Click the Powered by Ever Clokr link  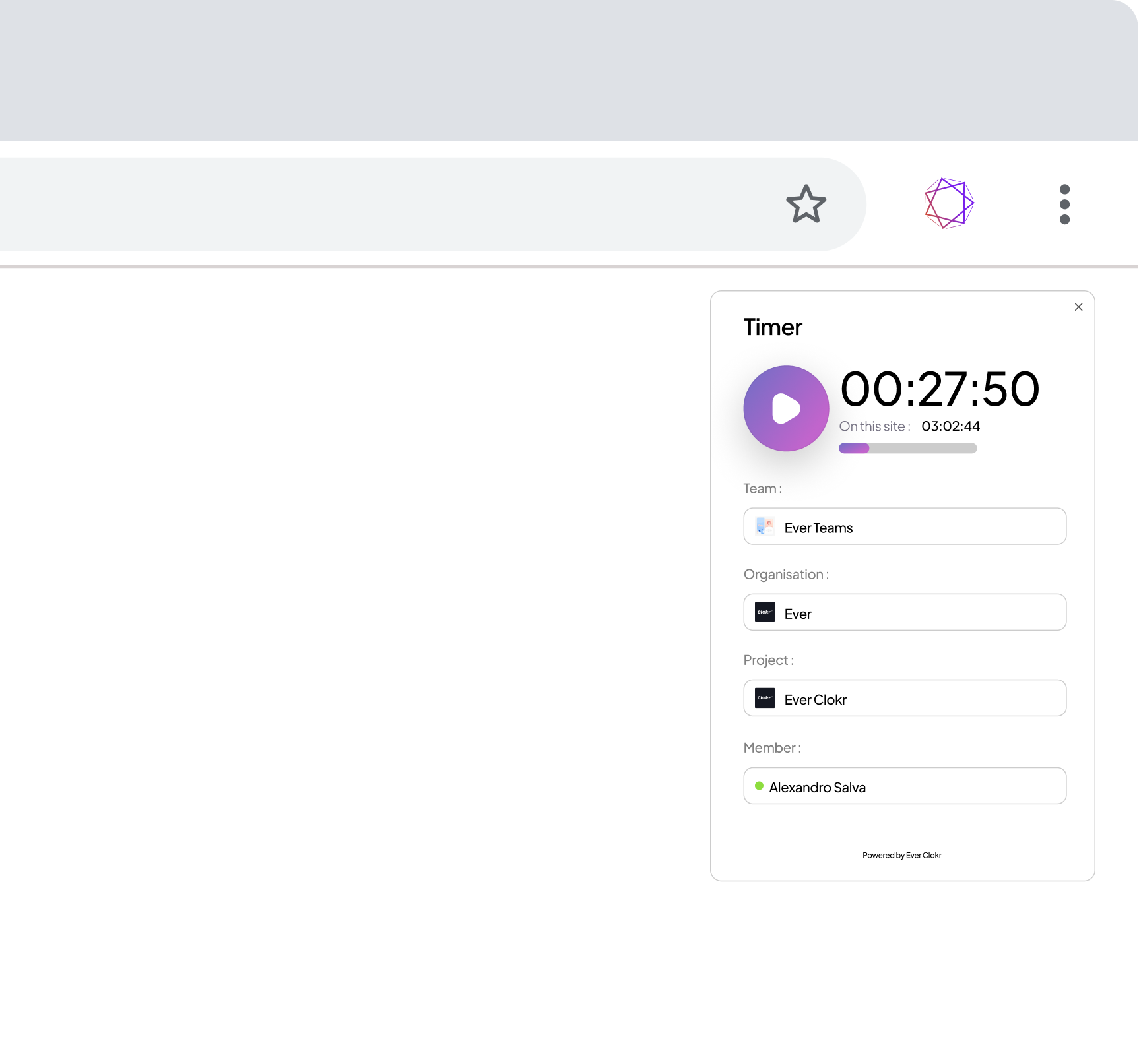pyautogui.click(x=902, y=855)
